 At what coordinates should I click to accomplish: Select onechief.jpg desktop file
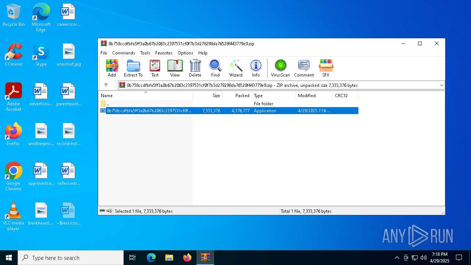[69, 55]
